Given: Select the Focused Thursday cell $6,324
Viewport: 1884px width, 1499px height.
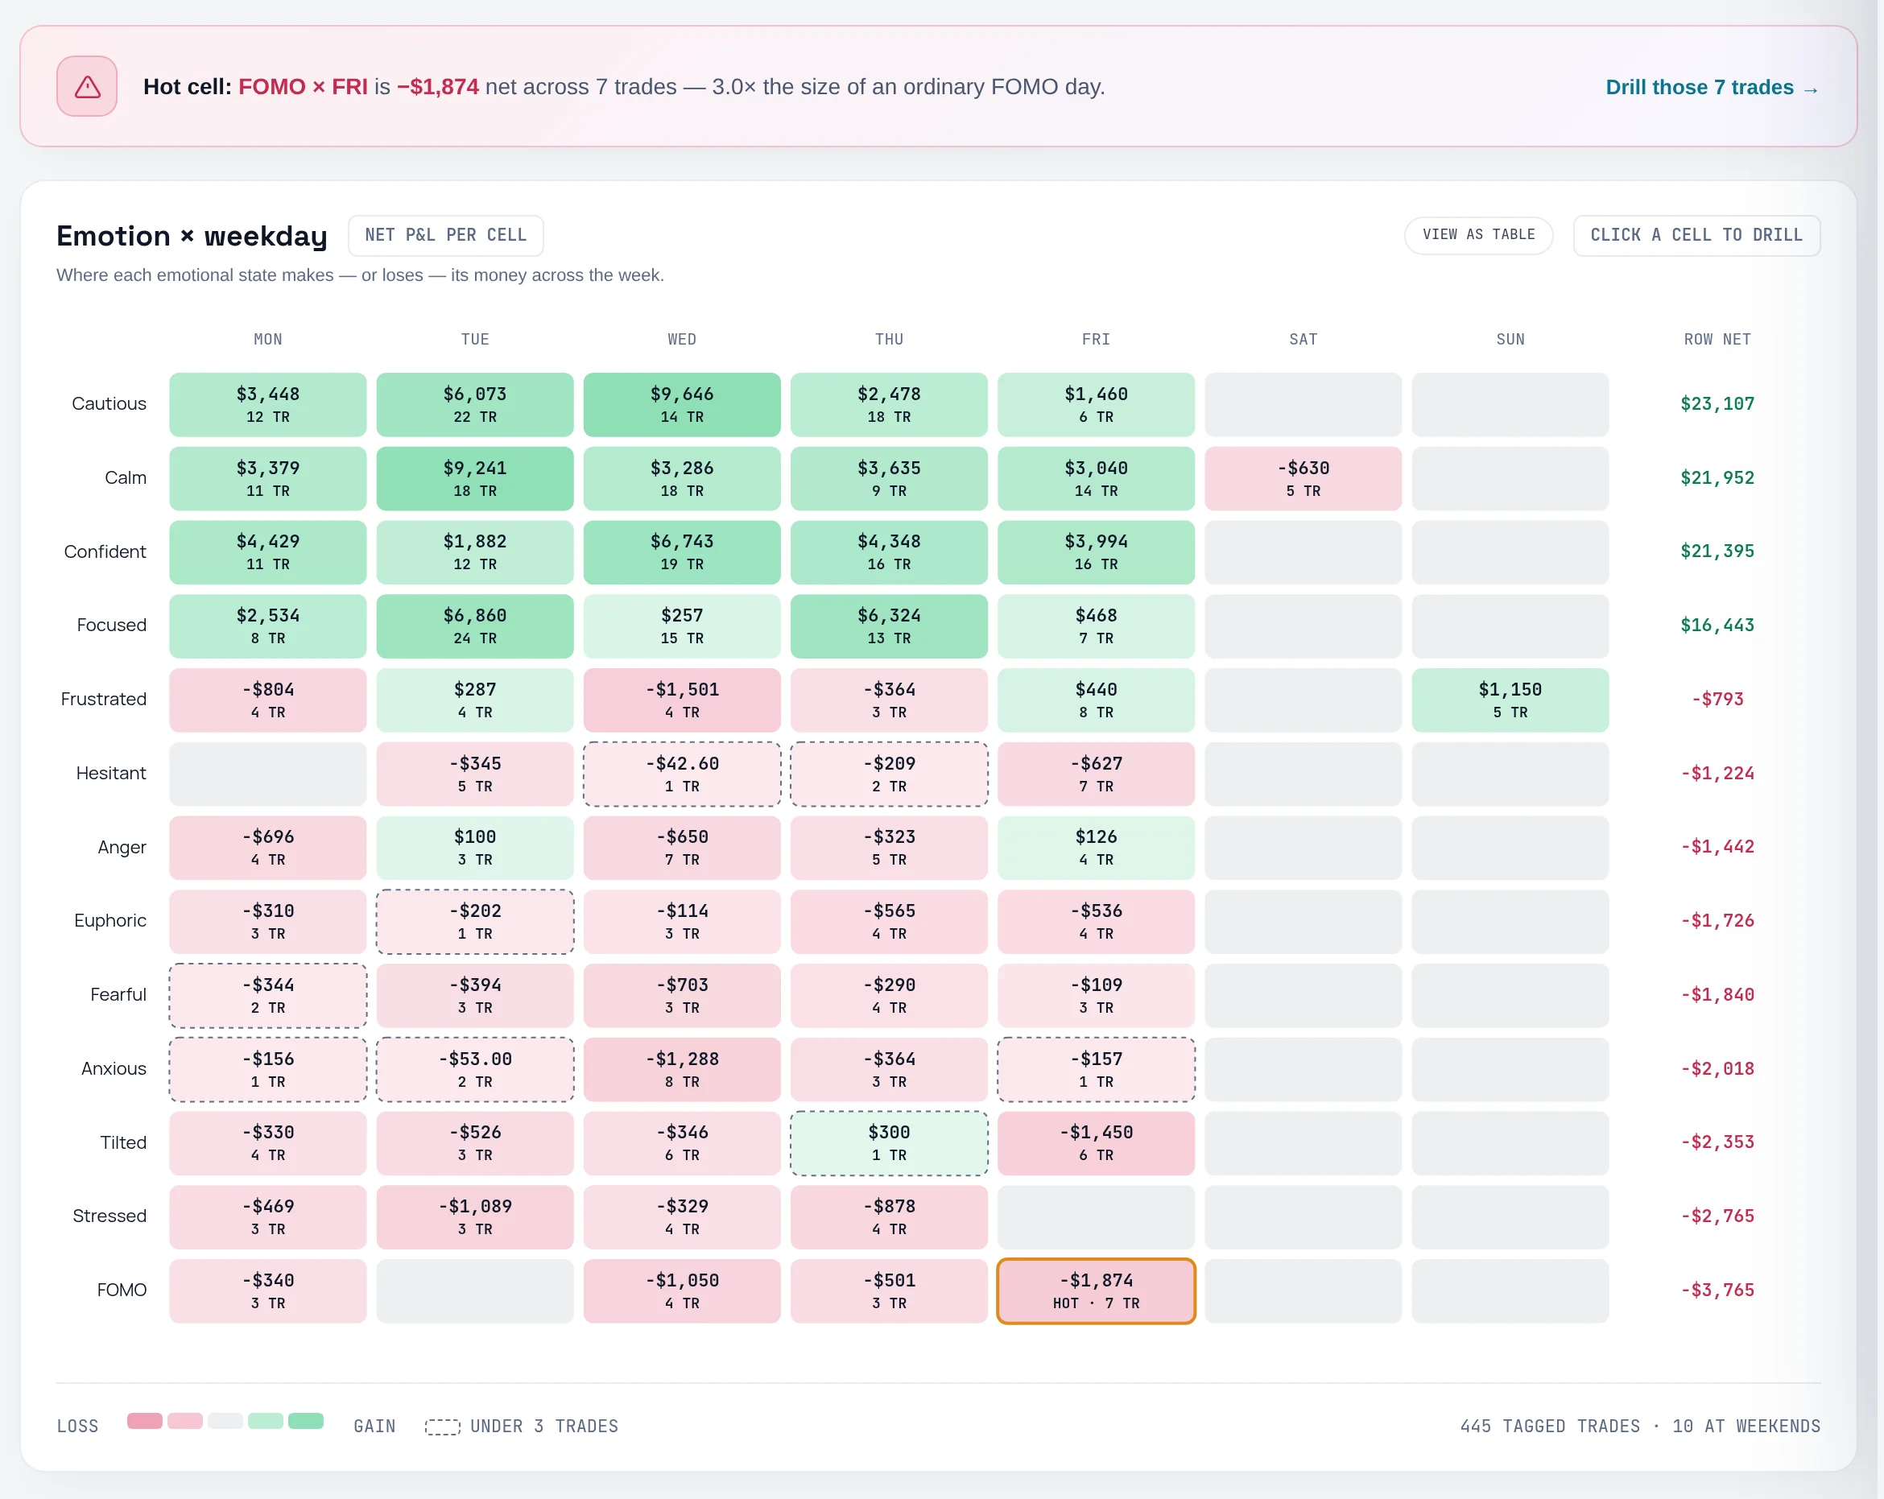Looking at the screenshot, I should coord(889,626).
